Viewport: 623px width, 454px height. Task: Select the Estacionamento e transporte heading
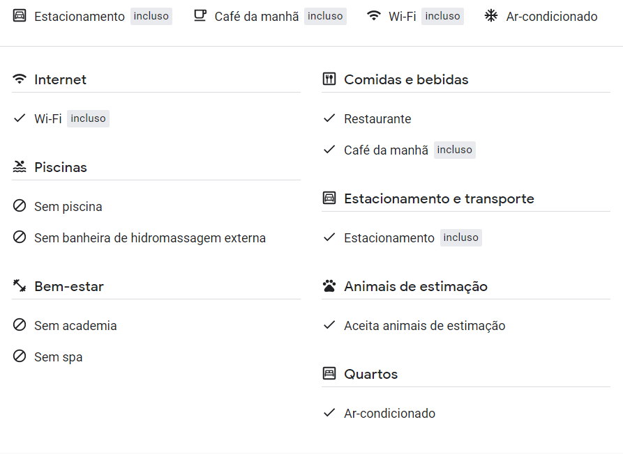[x=439, y=198]
